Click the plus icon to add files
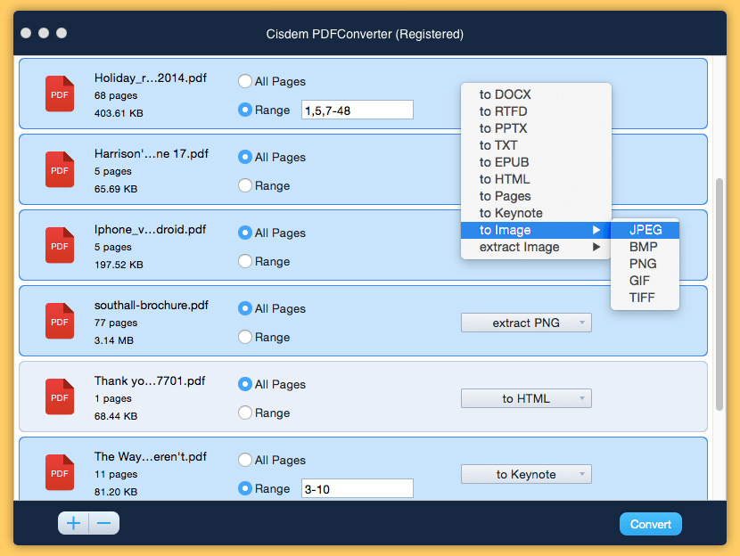The image size is (740, 556). point(74,524)
